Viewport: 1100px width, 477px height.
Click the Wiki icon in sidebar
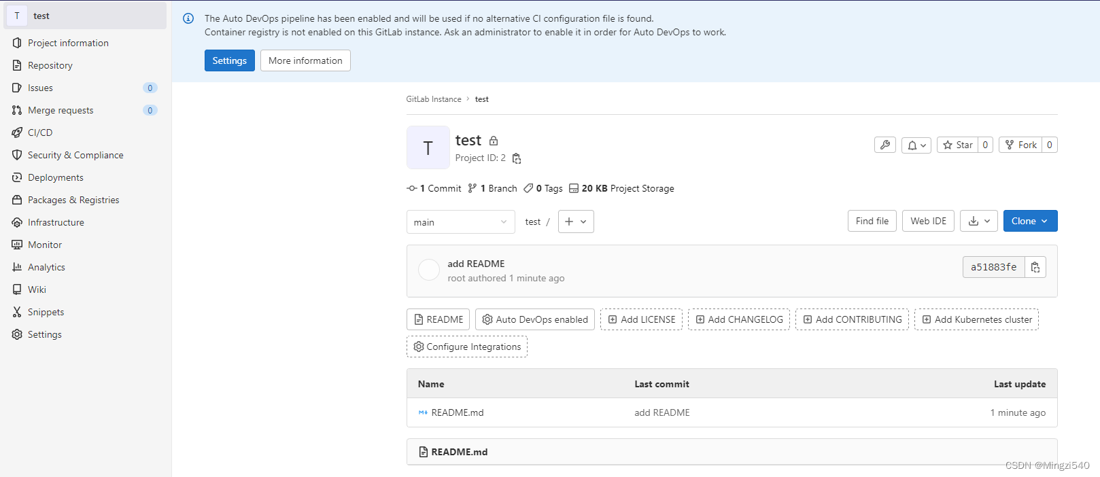18,289
